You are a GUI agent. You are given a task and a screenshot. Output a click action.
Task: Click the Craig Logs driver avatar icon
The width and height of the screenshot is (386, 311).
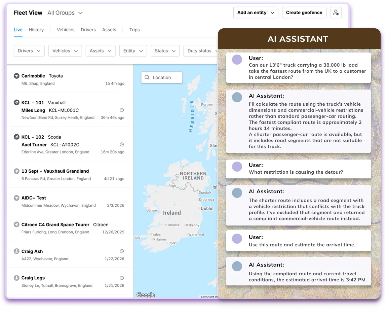tap(16, 278)
